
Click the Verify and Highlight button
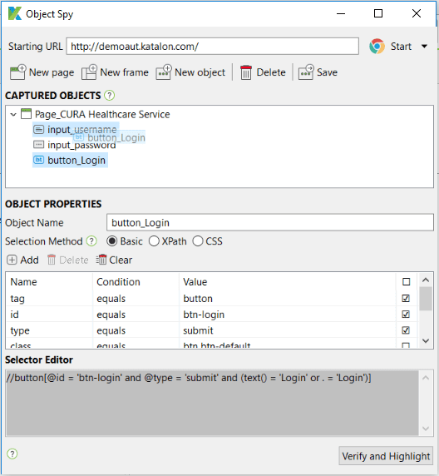pos(386,456)
